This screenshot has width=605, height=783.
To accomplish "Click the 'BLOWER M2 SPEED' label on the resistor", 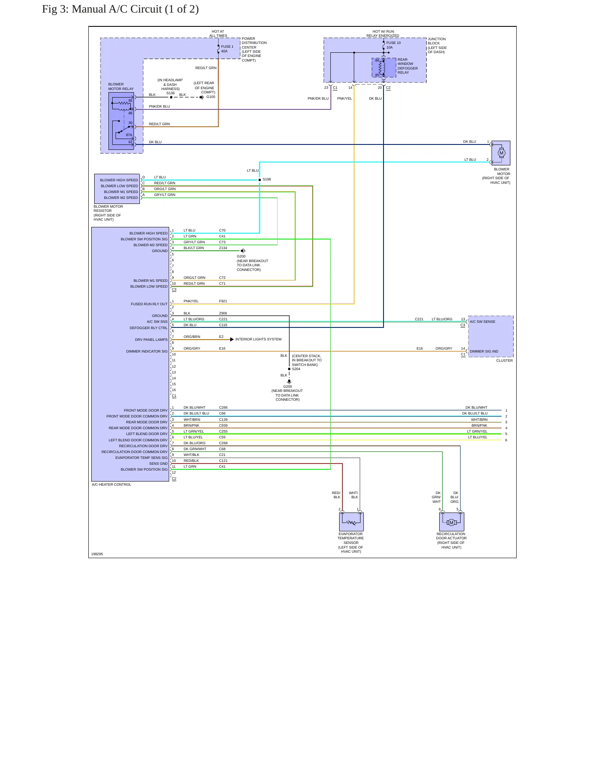I will coord(121,198).
